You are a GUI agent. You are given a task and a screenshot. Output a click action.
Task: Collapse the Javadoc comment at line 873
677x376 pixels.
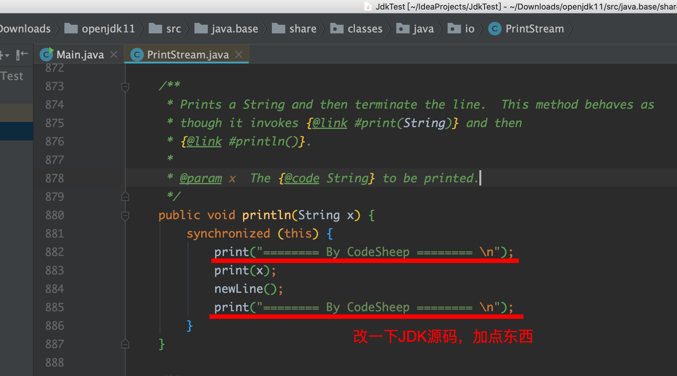125,86
